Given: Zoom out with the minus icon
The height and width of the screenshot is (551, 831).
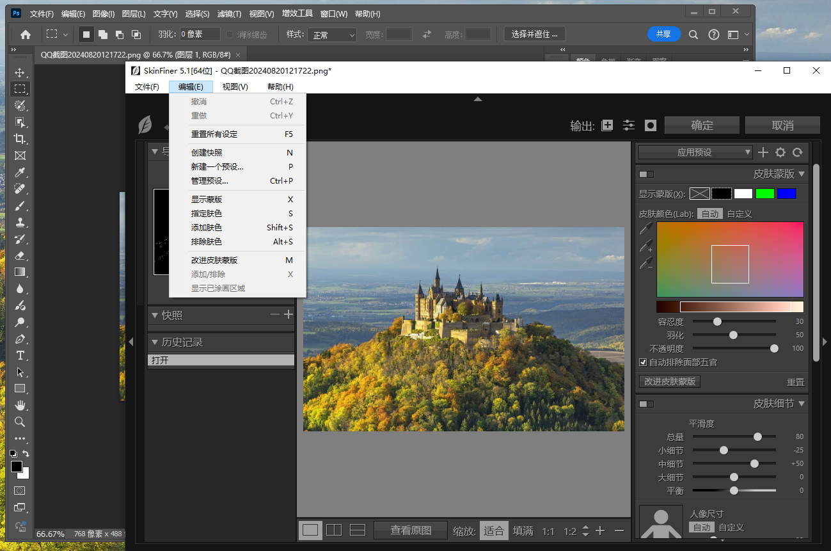Looking at the screenshot, I should click(x=619, y=531).
